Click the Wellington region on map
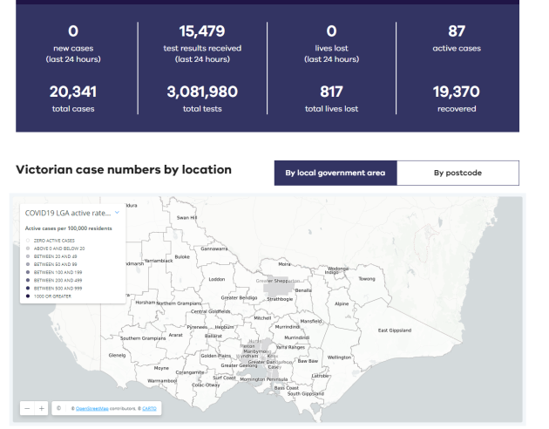This screenshot has height=429, width=549. (339, 357)
